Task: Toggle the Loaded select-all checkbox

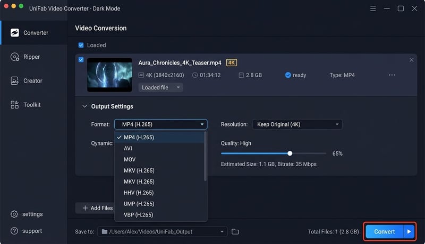Action: coord(81,45)
